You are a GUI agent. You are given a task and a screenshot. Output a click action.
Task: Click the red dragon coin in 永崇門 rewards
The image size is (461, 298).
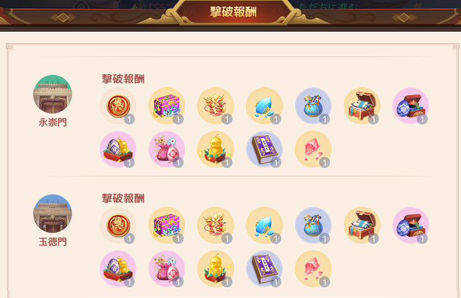pos(118,106)
